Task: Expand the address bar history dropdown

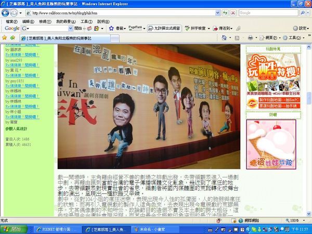Action: click(218, 13)
